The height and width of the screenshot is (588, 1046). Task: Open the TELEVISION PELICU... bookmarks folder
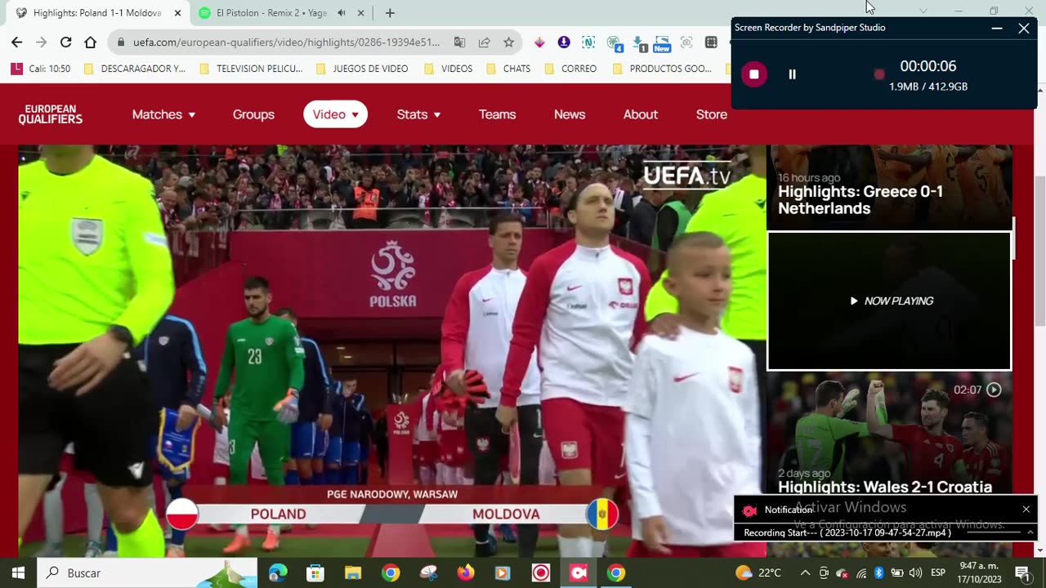click(251, 69)
